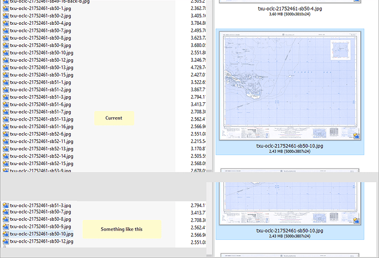Viewport: 379px width, 258px height.
Task: Click the size value in the sb52-11.jpg row
Action: [198, 141]
